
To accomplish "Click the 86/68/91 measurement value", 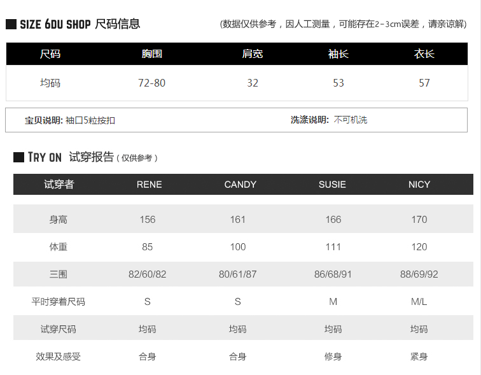I will coord(333,274).
